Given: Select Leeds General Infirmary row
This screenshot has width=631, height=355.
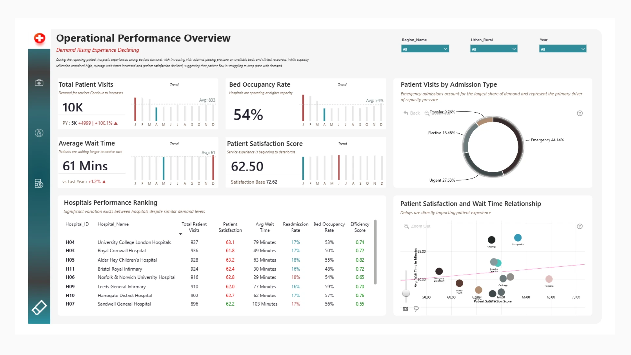Looking at the screenshot, I should [x=217, y=287].
